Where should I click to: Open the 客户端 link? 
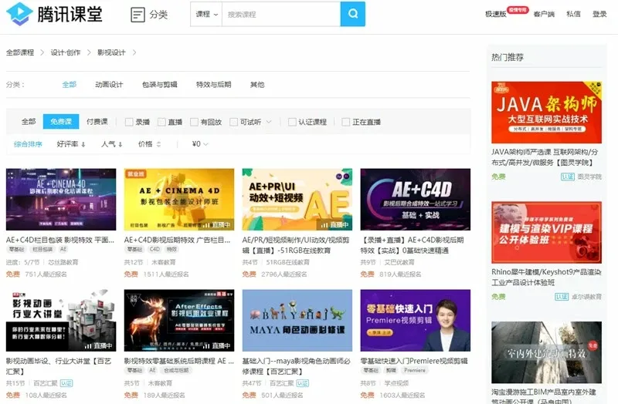tap(544, 14)
